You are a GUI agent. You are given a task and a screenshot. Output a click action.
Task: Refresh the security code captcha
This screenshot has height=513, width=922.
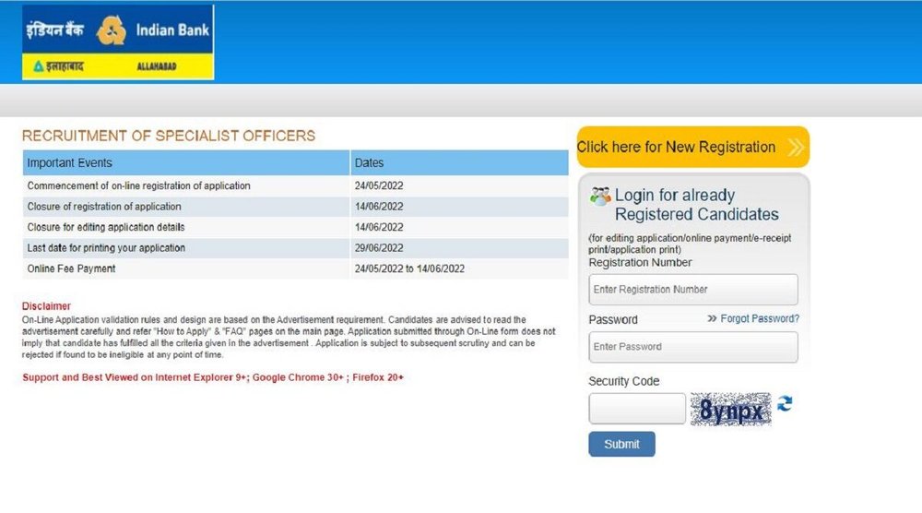785,404
